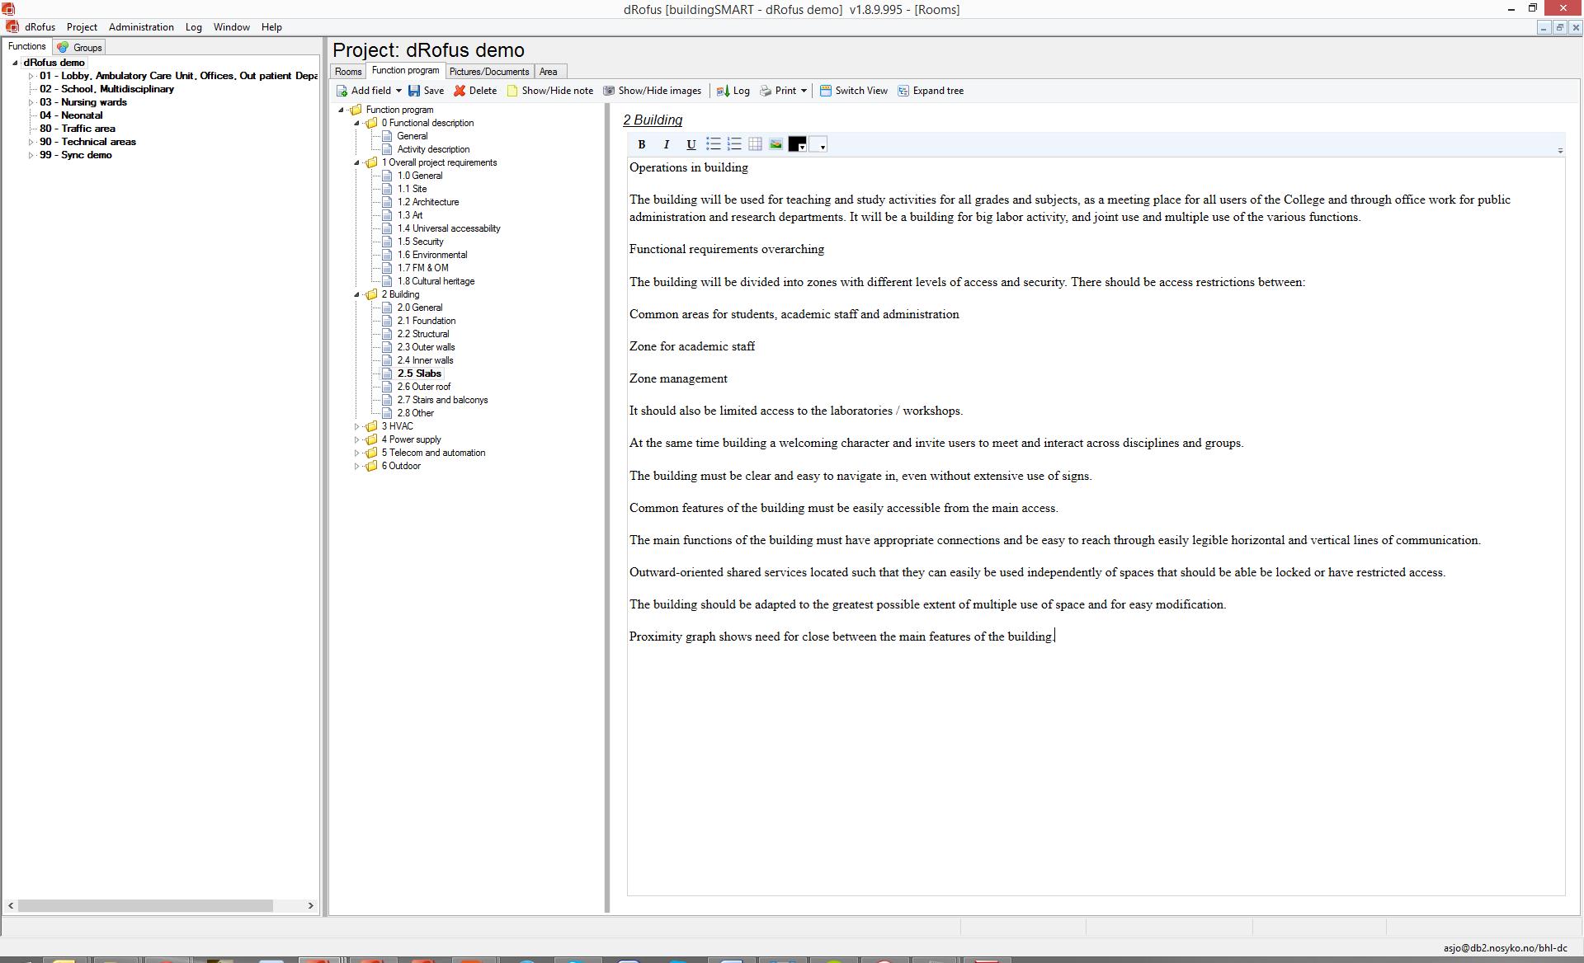Insert a bulleted list
The width and height of the screenshot is (1584, 963).
point(713,144)
